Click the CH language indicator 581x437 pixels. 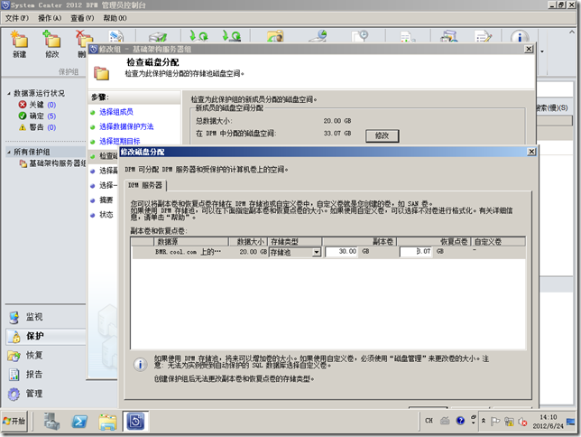(x=429, y=421)
